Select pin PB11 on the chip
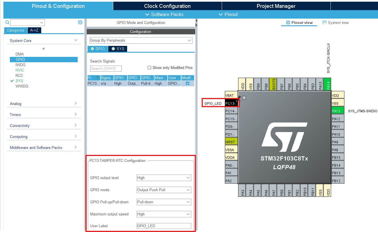 [x=312, y=191]
